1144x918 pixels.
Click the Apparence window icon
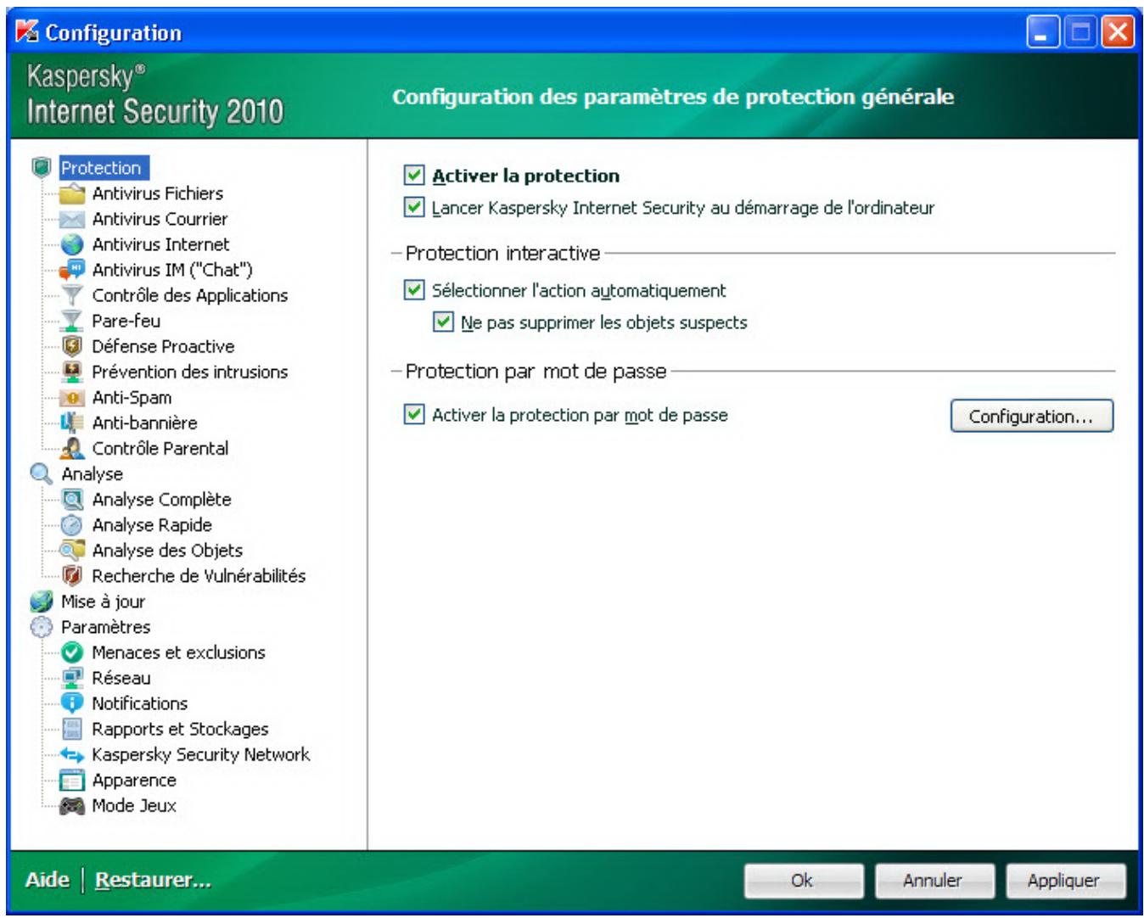tap(72, 780)
